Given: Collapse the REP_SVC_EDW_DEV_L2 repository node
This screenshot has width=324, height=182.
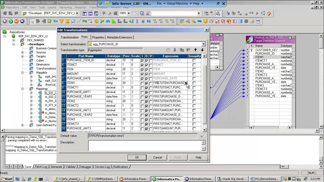Looking at the screenshot, I should coord(5,36).
